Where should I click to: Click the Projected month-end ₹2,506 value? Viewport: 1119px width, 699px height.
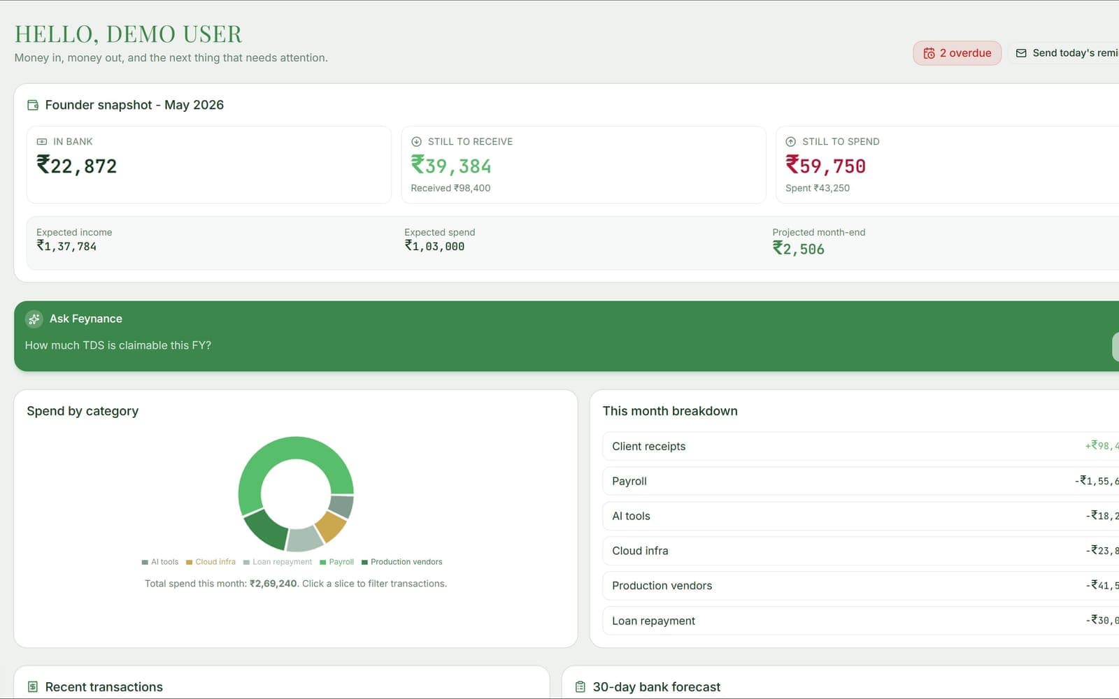click(799, 249)
